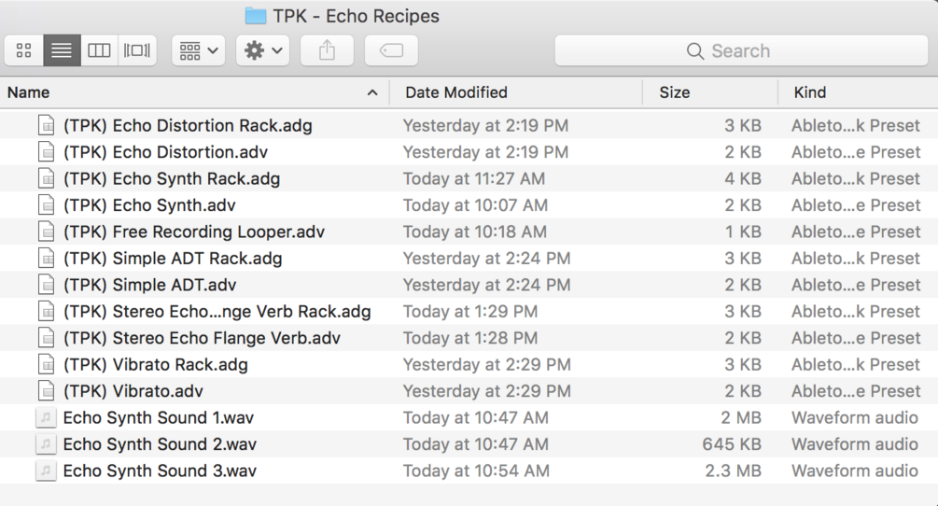The height and width of the screenshot is (506, 938).
Task: Open the item arrangement dropdown
Action: pos(198,50)
